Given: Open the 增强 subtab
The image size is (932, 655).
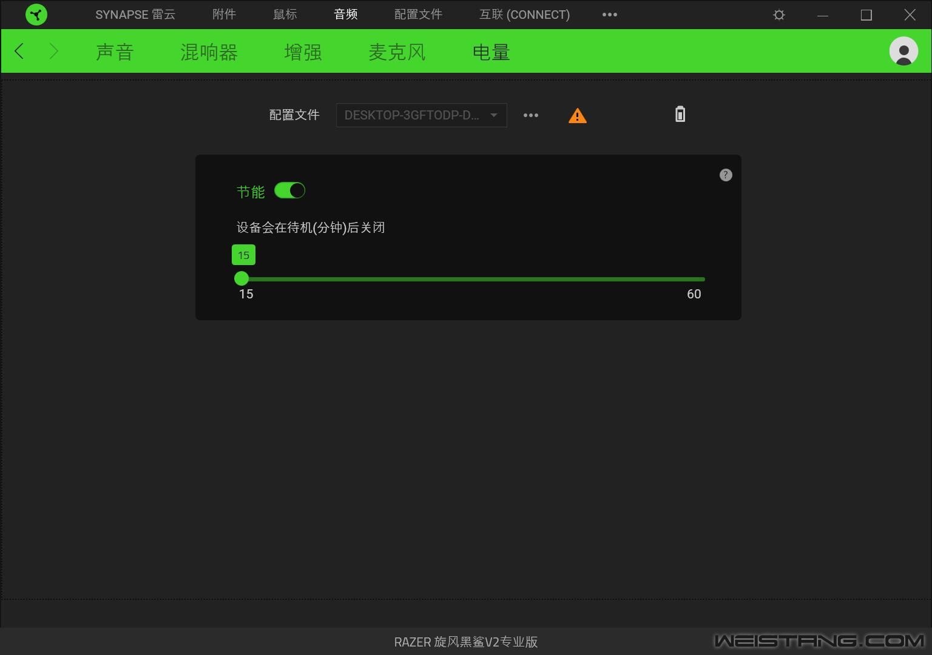Looking at the screenshot, I should pos(303,52).
